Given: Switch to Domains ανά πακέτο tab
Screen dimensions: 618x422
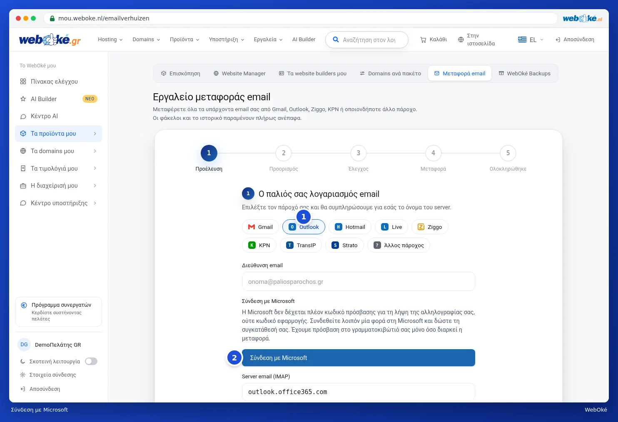Looking at the screenshot, I should point(391,74).
